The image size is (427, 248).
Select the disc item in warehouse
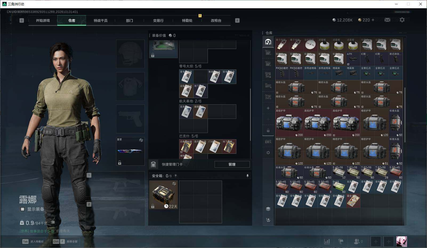coord(310,44)
